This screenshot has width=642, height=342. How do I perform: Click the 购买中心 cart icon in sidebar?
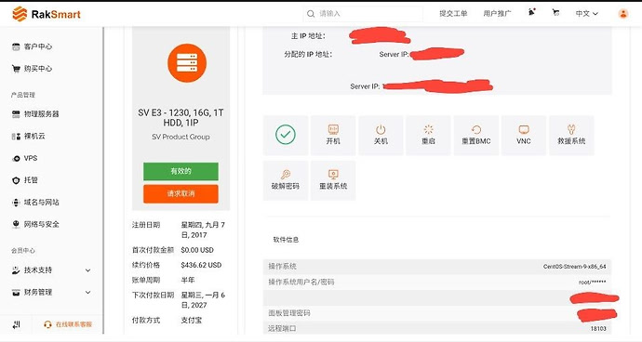coord(16,69)
